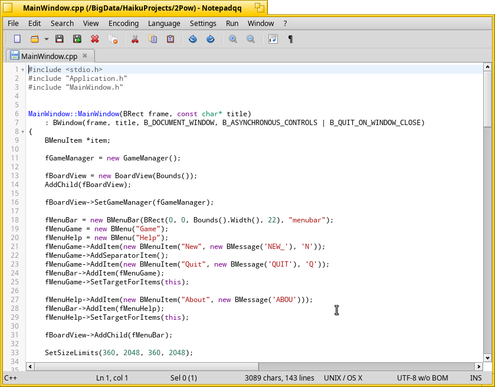Click GameManager() on line 11
This screenshot has width=495, height=387.
(x=150, y=158)
